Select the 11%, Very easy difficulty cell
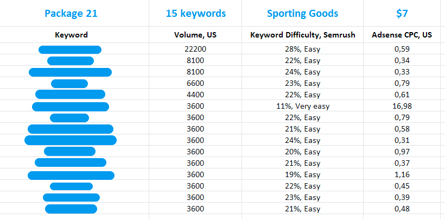The height and width of the screenshot is (219, 445). (x=303, y=107)
